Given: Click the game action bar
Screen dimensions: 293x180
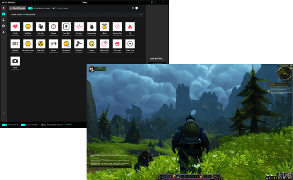Looking at the screenshot, I should tap(190, 176).
